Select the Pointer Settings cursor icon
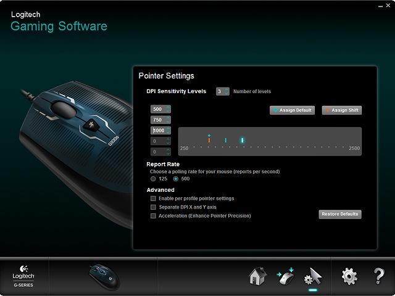The width and height of the screenshot is (395, 296). point(313,276)
